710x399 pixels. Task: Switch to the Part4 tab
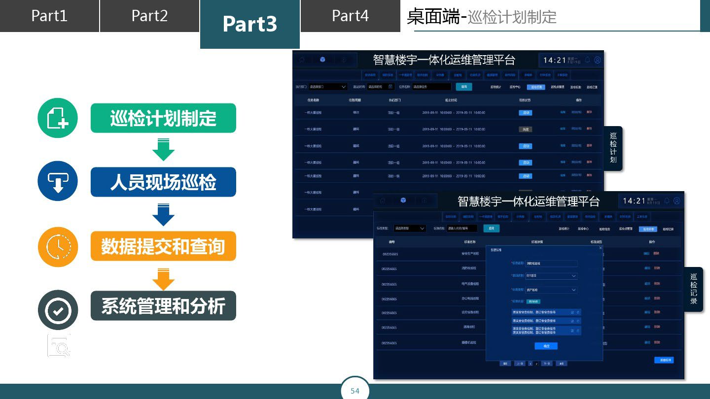(350, 16)
